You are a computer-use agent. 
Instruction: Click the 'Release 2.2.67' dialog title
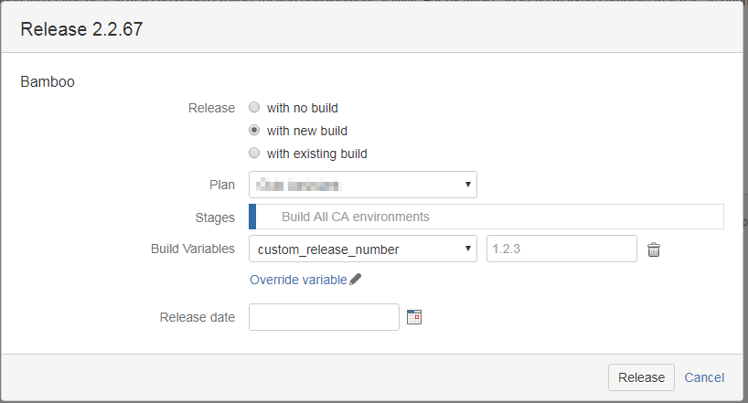tap(80, 29)
